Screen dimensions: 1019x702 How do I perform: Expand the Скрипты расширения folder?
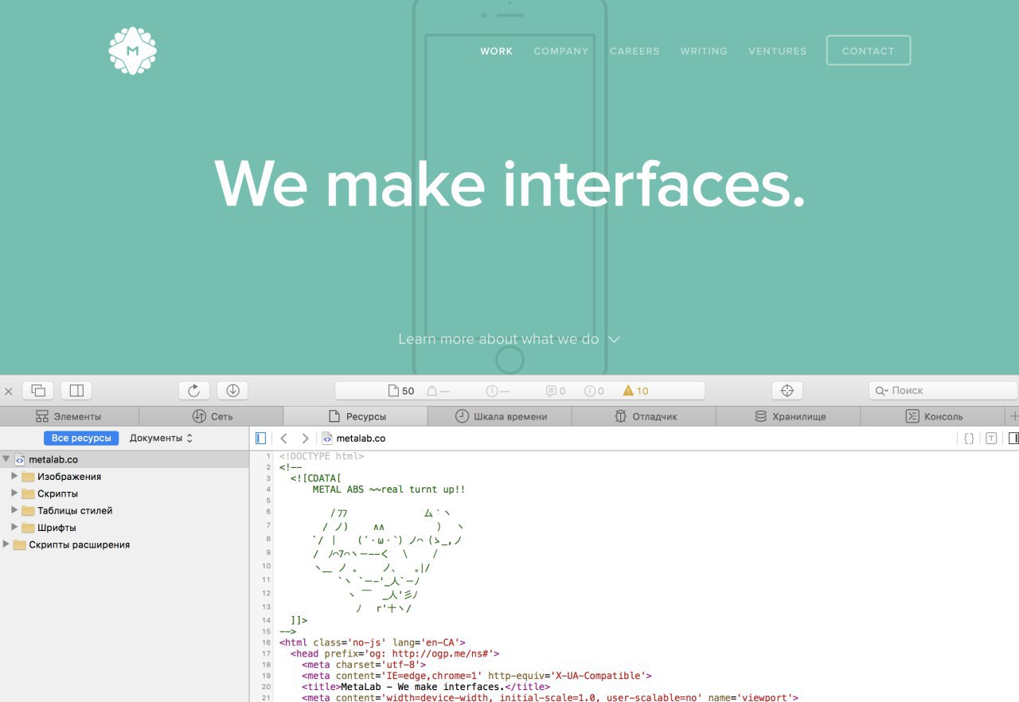point(6,544)
